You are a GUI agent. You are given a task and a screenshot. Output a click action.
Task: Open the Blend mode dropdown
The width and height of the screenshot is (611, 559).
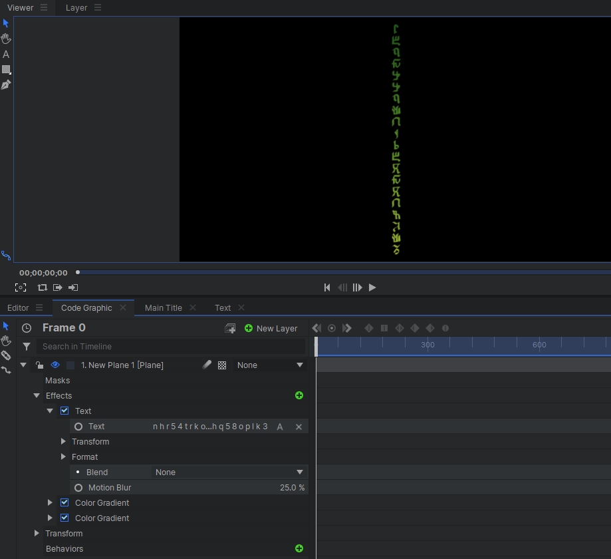pyautogui.click(x=229, y=472)
